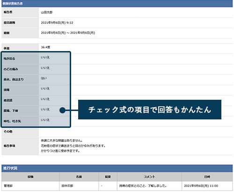Select the line 体調に大きな問題はありません。
Viewport: 234px width, 192px height.
(62, 140)
